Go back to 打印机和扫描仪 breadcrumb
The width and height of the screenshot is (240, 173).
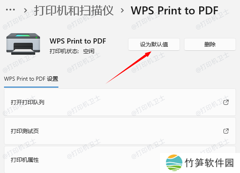(74, 10)
